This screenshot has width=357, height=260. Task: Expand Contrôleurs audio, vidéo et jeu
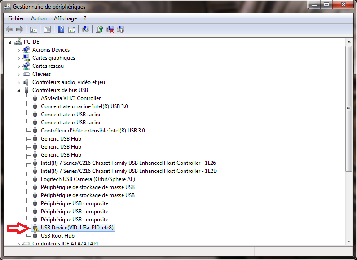pos(18,83)
